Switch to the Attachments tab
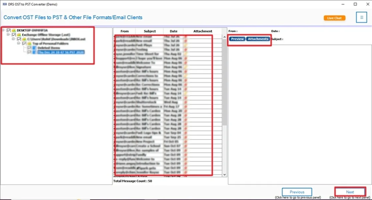372x200 pixels. pyautogui.click(x=258, y=39)
